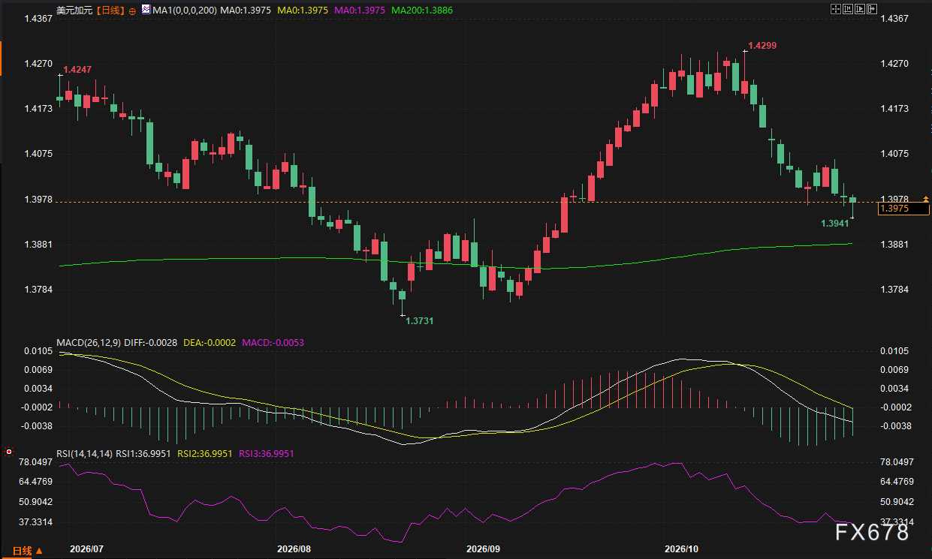Click the 1.3941 low price label
This screenshot has height=559, width=932.
835,224
